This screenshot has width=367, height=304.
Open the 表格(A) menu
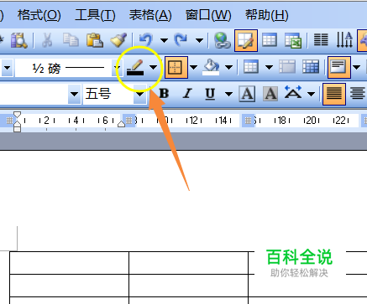150,15
